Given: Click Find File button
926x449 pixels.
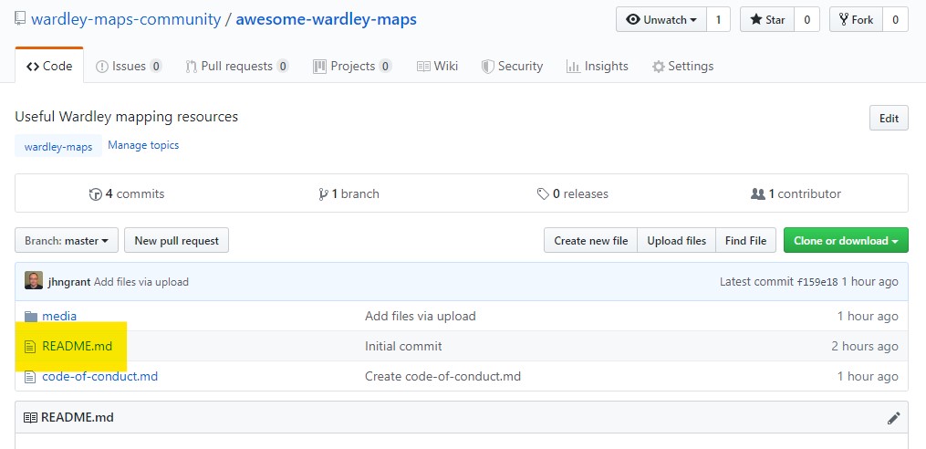Looking at the screenshot, I should click(x=746, y=240).
